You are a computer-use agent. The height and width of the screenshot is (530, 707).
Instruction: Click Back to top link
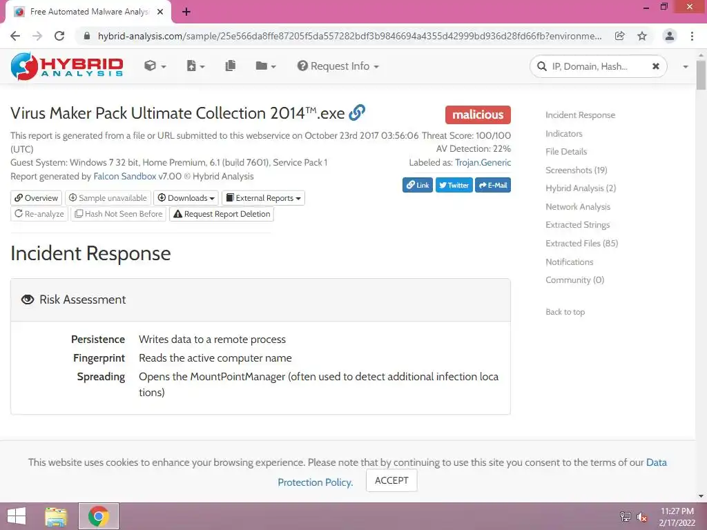[x=565, y=312]
